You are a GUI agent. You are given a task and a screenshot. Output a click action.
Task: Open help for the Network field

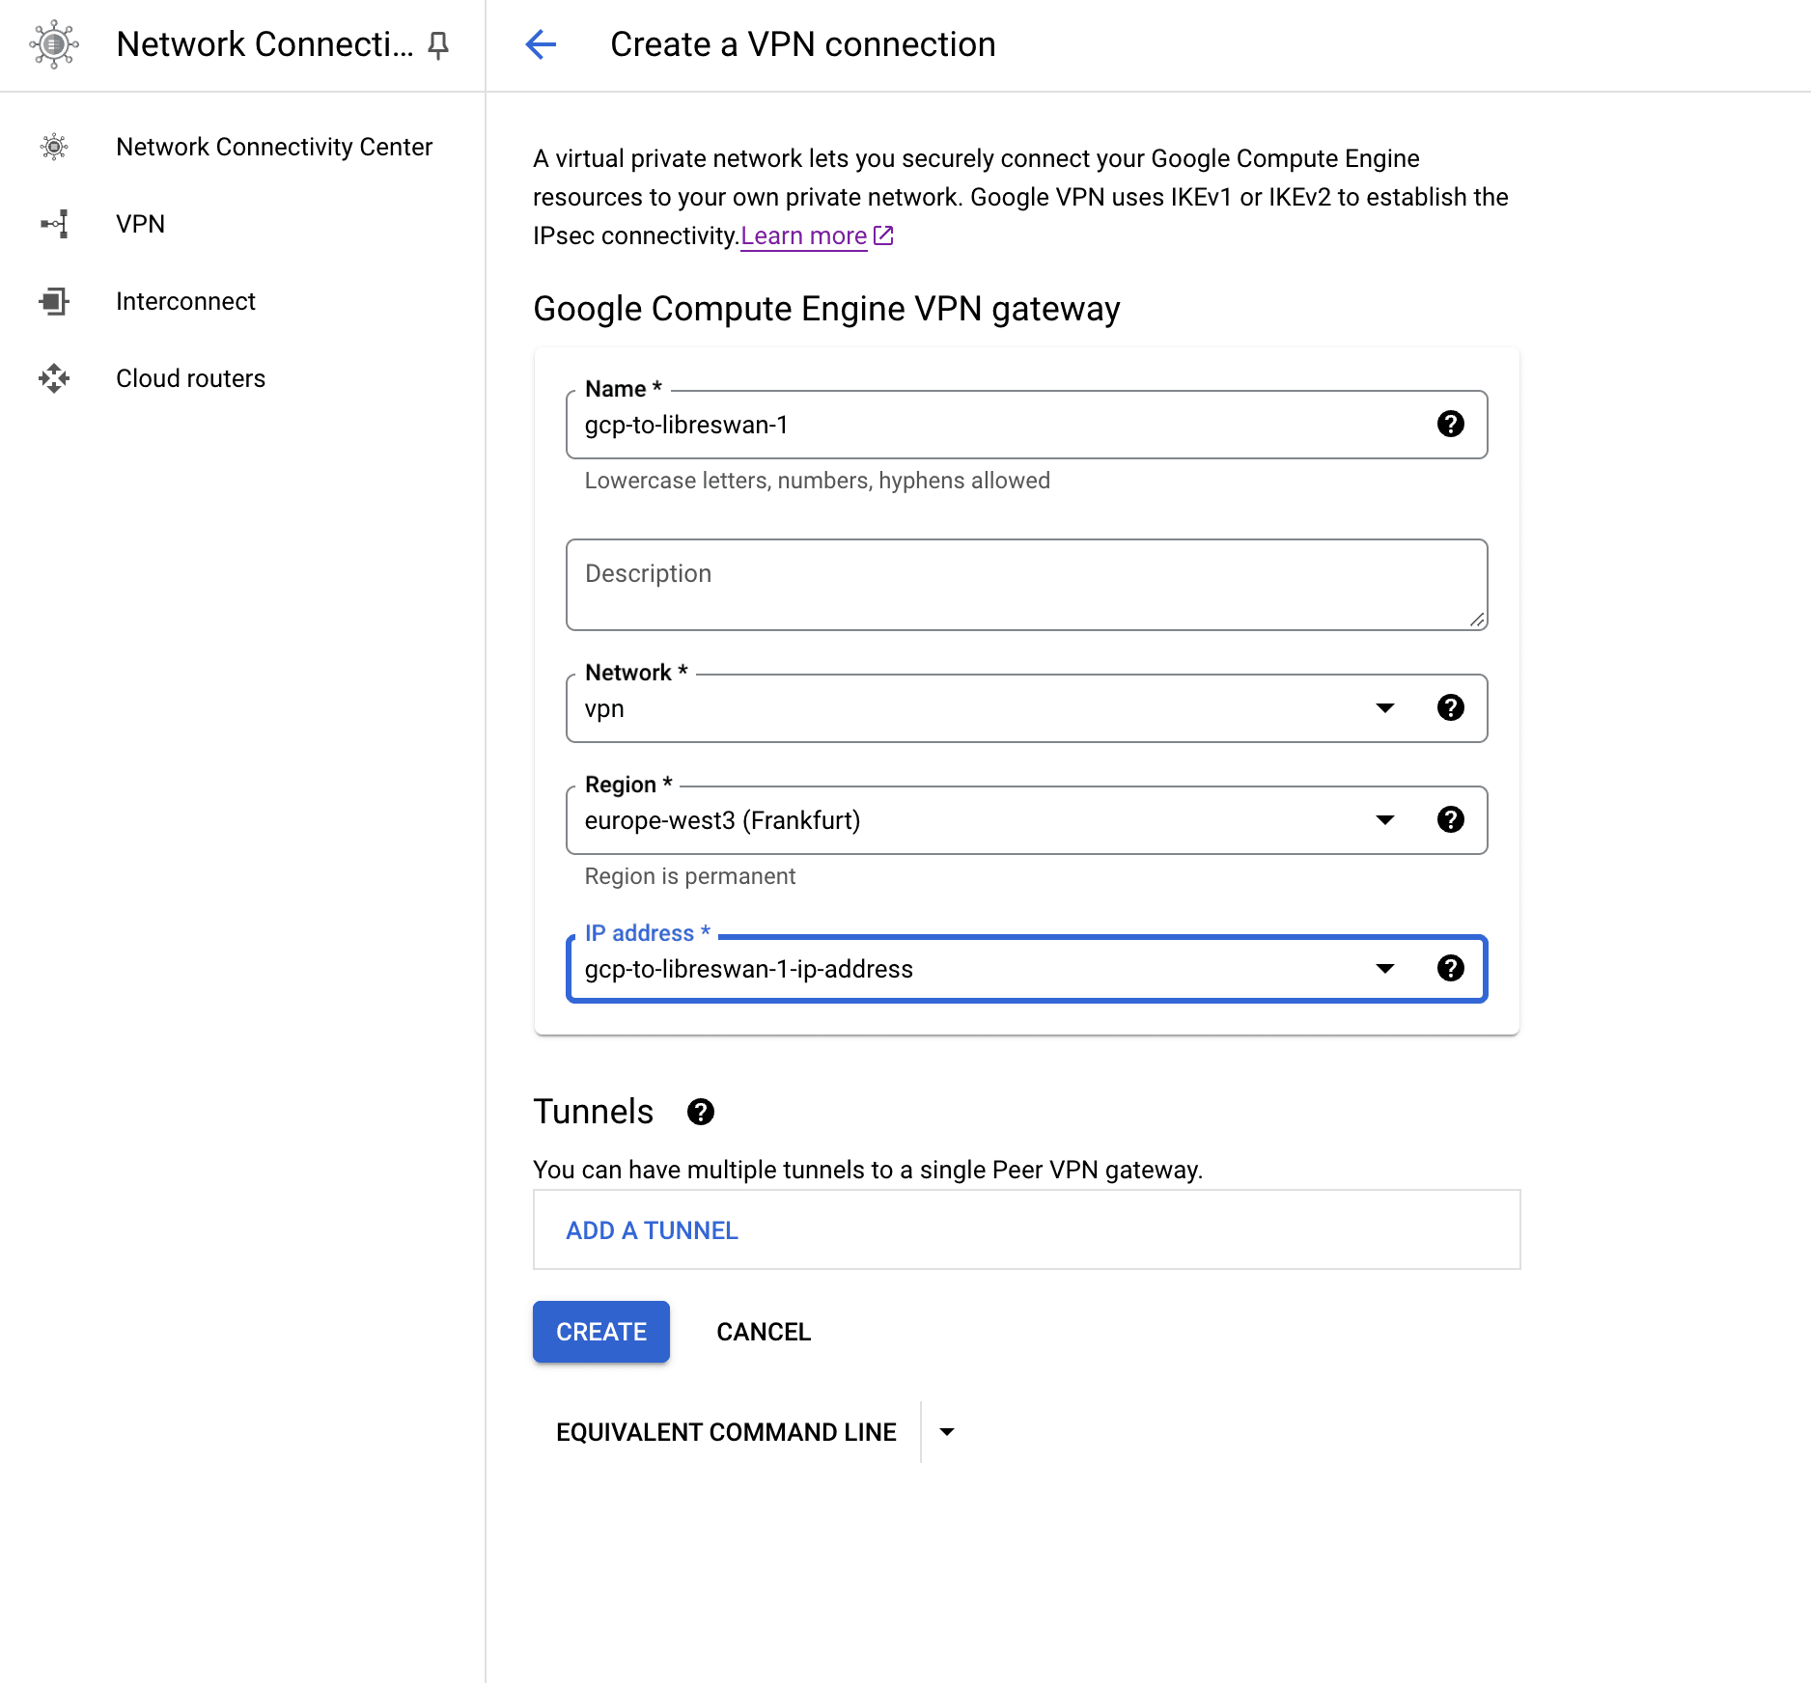click(1450, 707)
